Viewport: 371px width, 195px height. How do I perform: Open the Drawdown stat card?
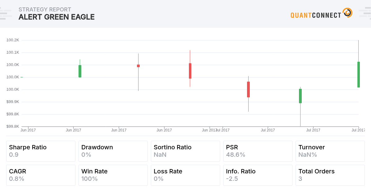pyautogui.click(x=113, y=151)
